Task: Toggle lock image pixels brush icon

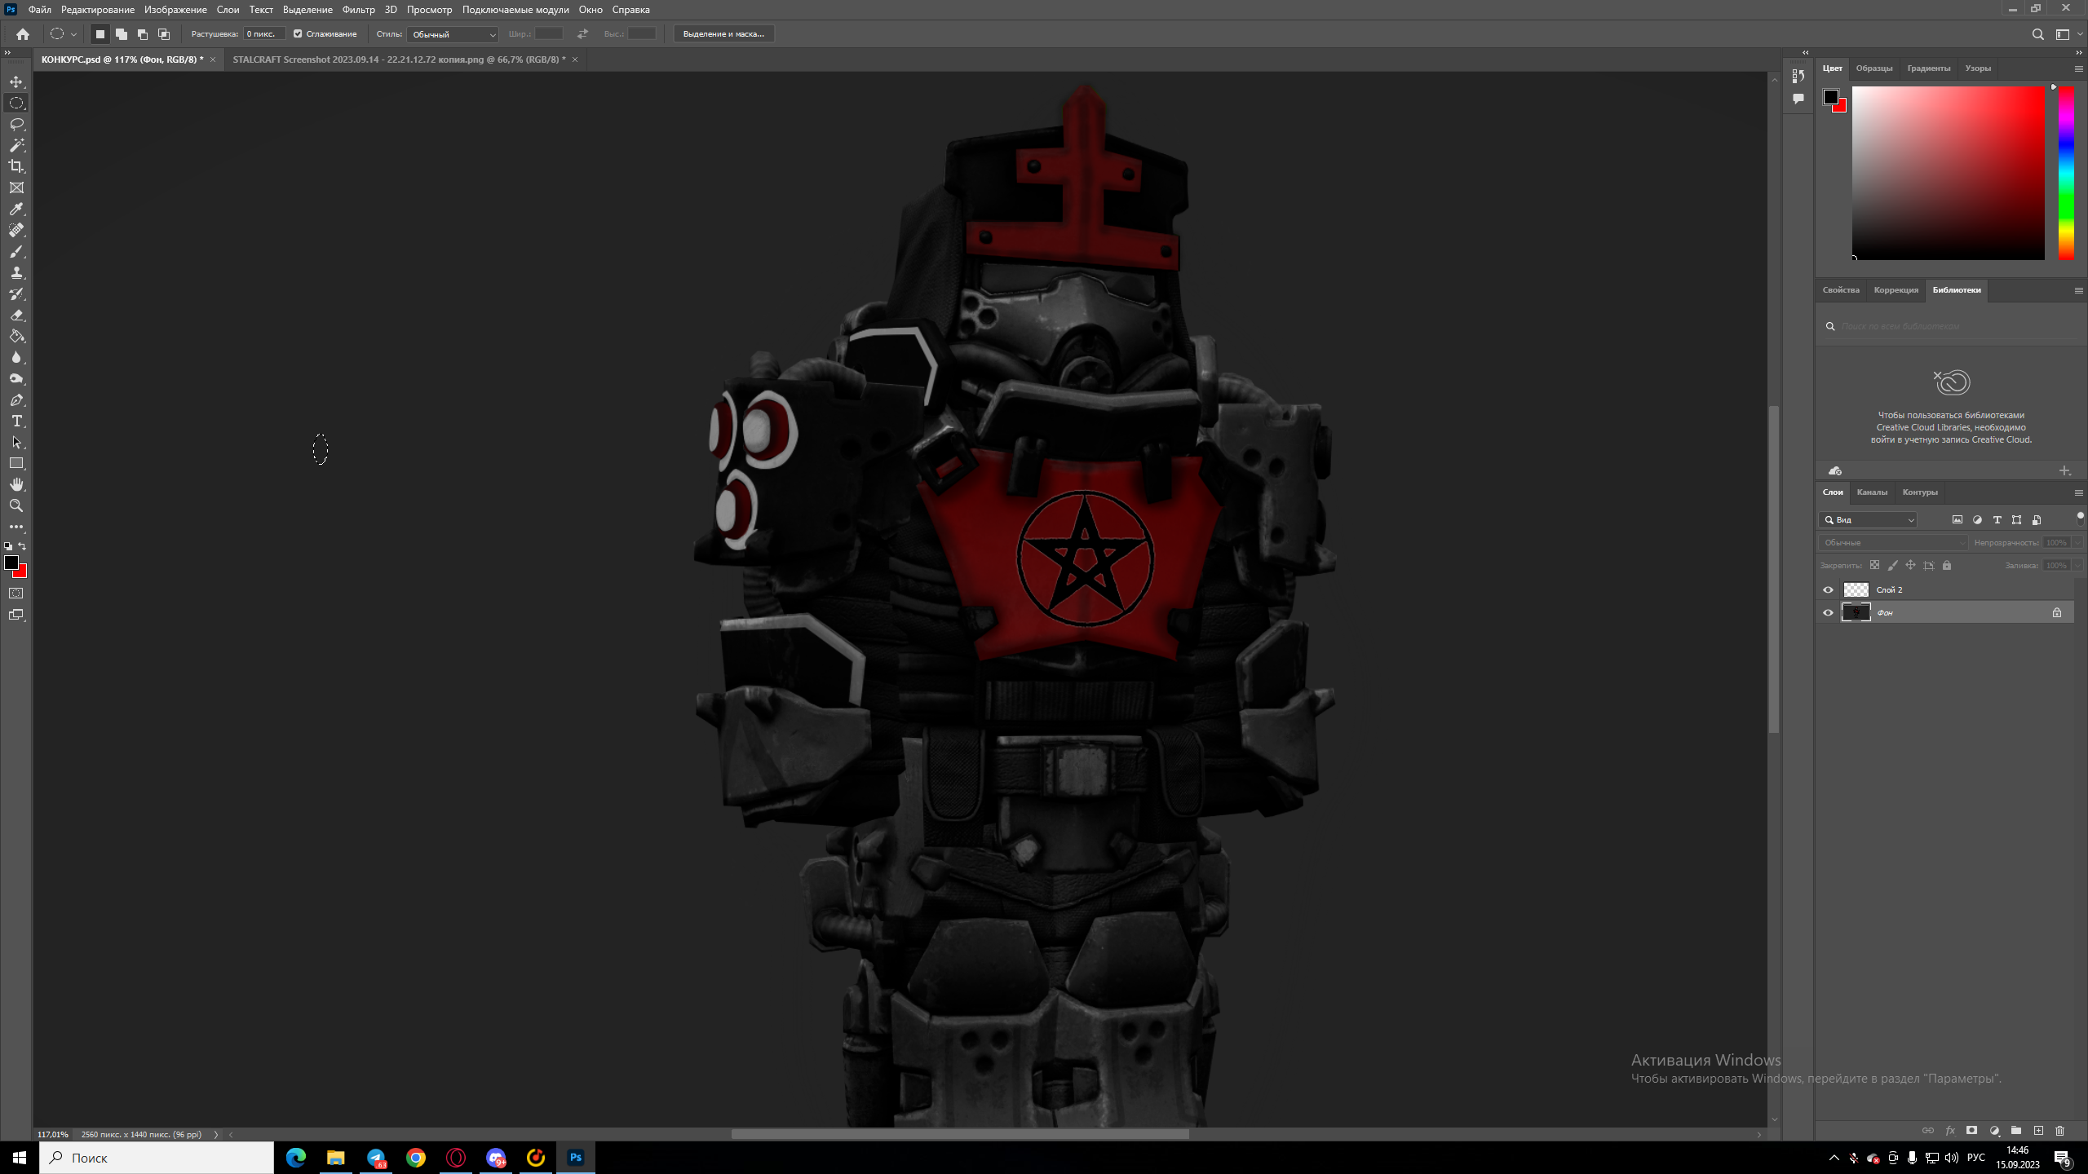Action: (1892, 565)
